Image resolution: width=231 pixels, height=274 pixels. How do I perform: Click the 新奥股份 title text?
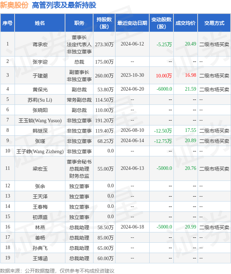(14, 5)
